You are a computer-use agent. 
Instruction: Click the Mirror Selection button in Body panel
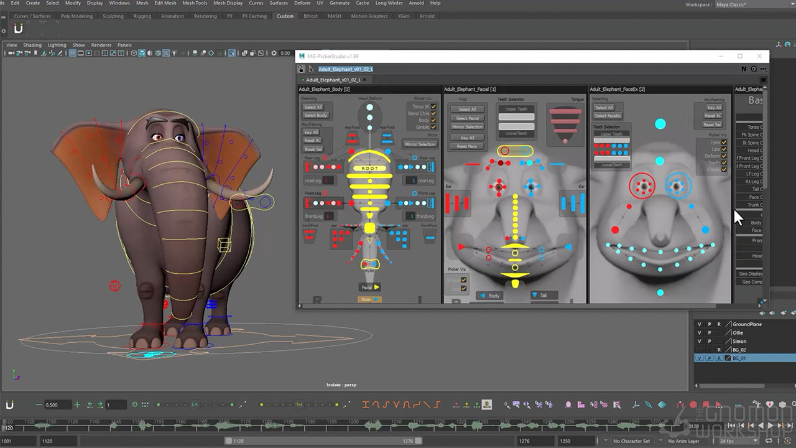[420, 144]
